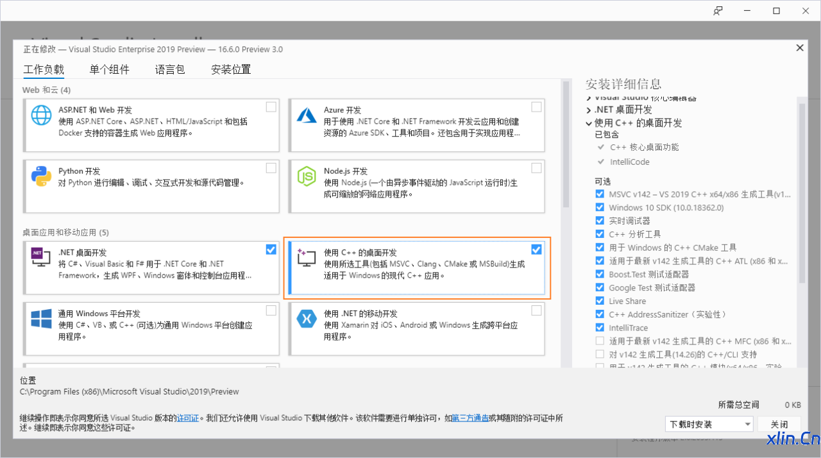Viewport: 821px width, 458px height.
Task: Click the install location path text
Action: point(129,392)
